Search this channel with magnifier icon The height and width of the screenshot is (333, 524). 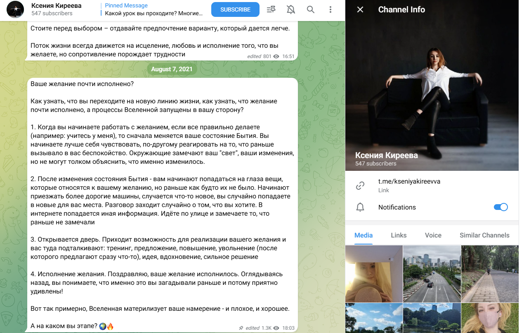pos(311,9)
